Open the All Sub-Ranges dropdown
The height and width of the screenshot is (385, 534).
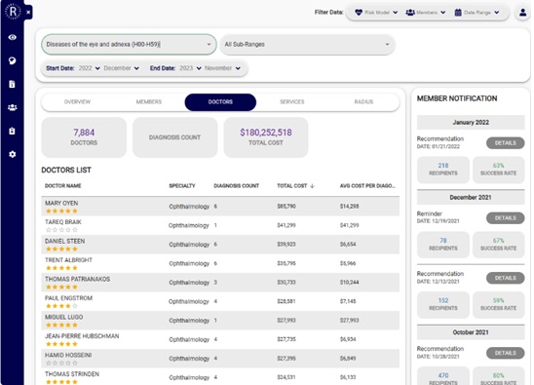(x=307, y=44)
